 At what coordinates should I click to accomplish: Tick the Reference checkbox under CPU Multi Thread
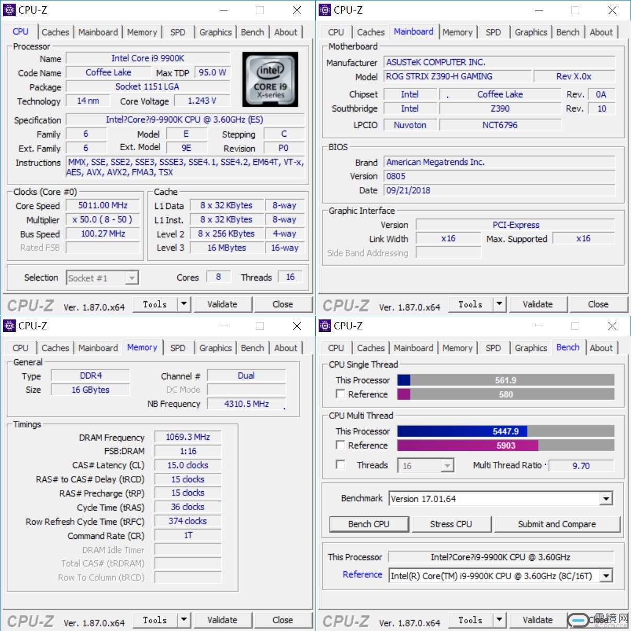[341, 445]
